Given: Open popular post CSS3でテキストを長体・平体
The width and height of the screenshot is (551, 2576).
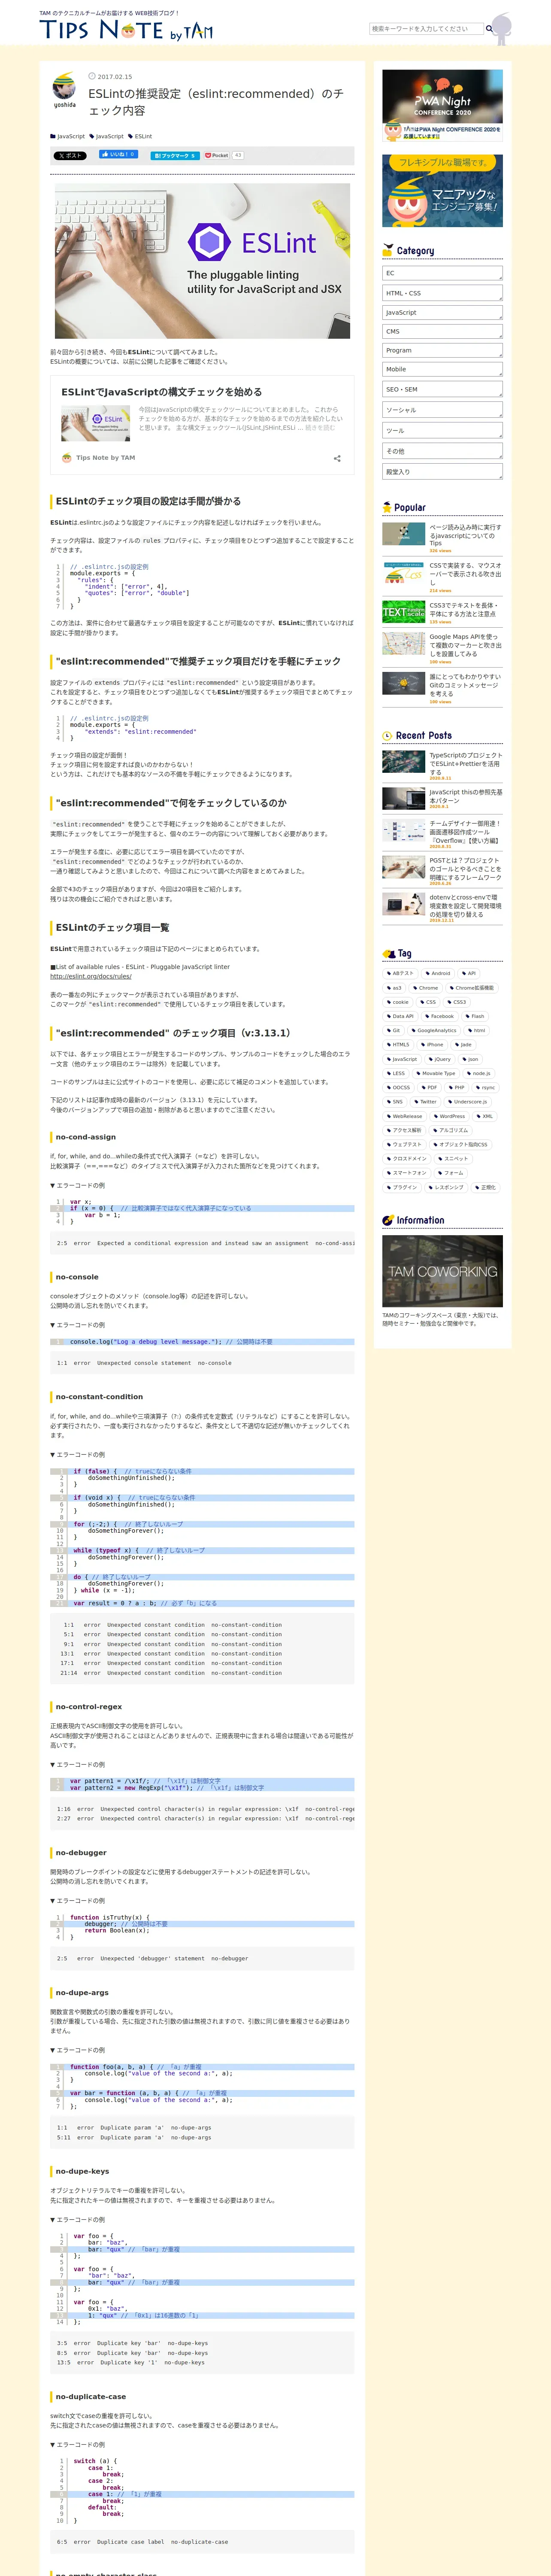Looking at the screenshot, I should pyautogui.click(x=465, y=610).
